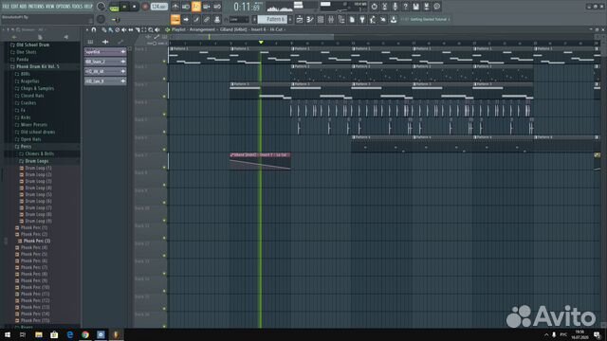Screen dimensions: 607x341
Task: Toggle the metronome icon
Action: pyautogui.click(x=175, y=7)
